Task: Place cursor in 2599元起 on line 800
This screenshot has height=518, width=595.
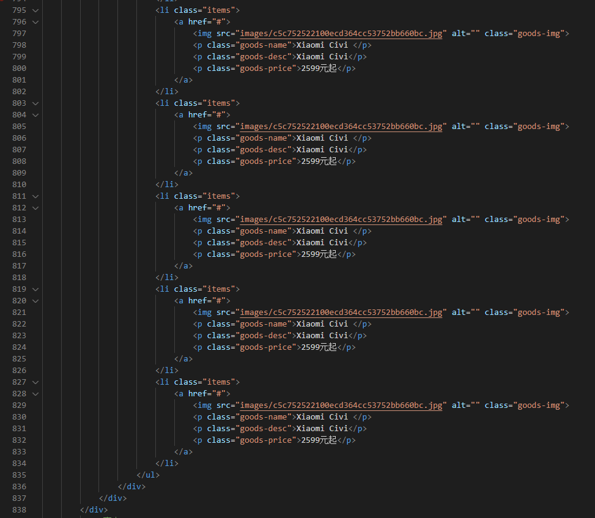Action: (x=319, y=68)
